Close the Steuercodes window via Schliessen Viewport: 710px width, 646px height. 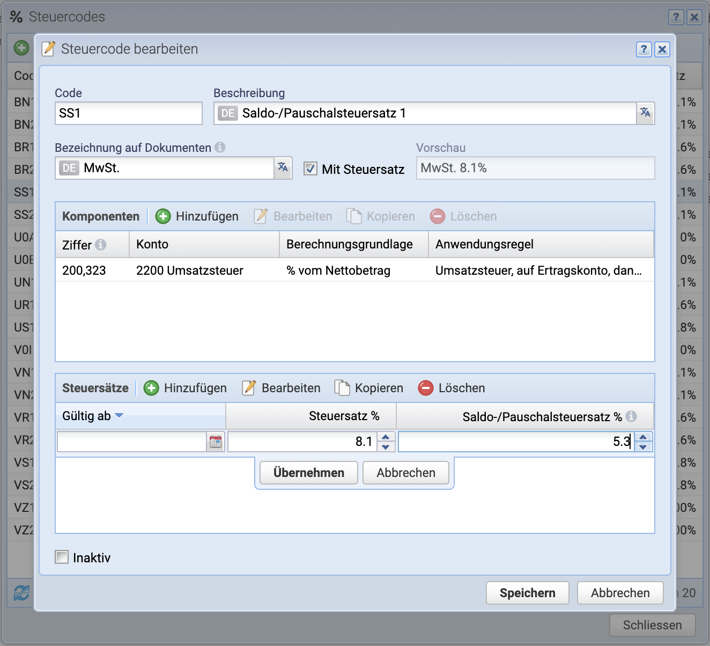[652, 625]
